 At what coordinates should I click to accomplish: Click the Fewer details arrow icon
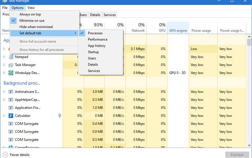[5, 155]
